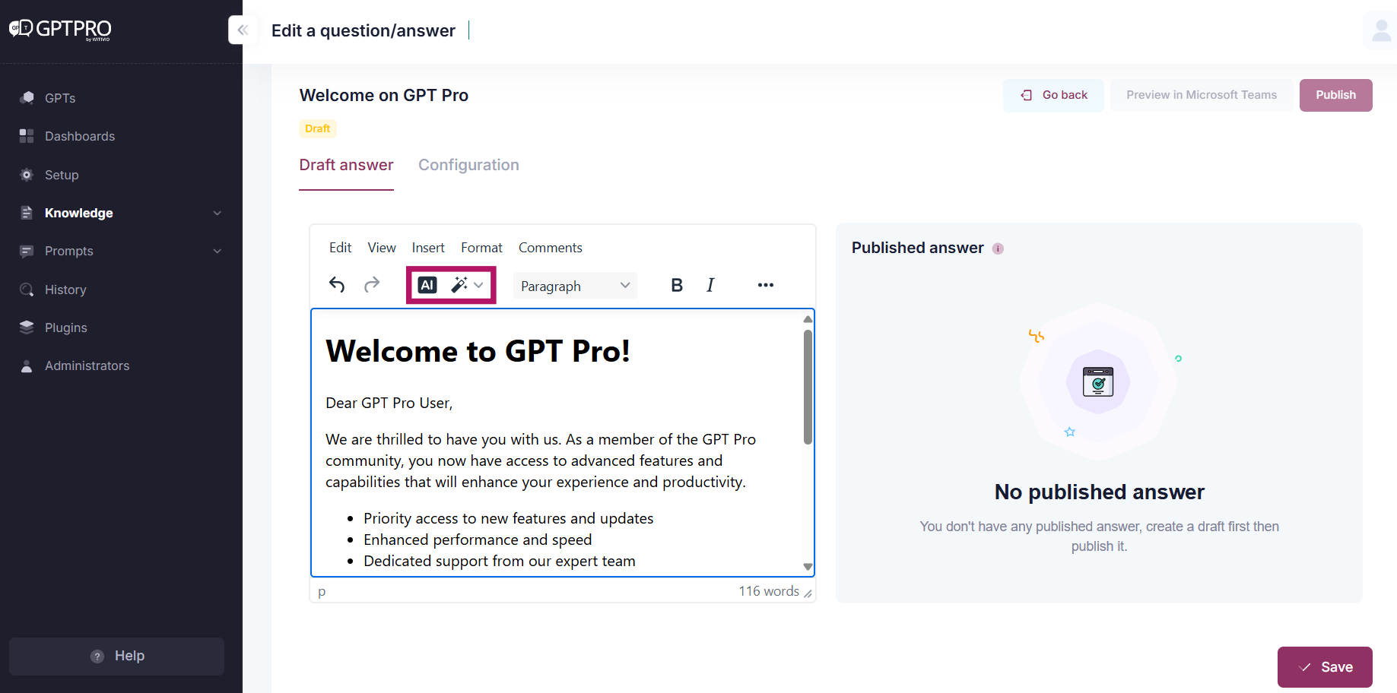Viewport: 1397px width, 693px height.
Task: Open the Format menu in editor
Action: click(x=481, y=248)
